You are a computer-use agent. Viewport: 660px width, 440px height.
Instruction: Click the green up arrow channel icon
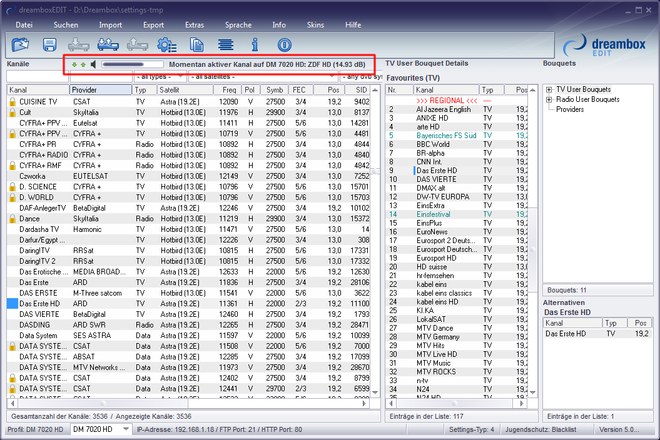click(83, 64)
